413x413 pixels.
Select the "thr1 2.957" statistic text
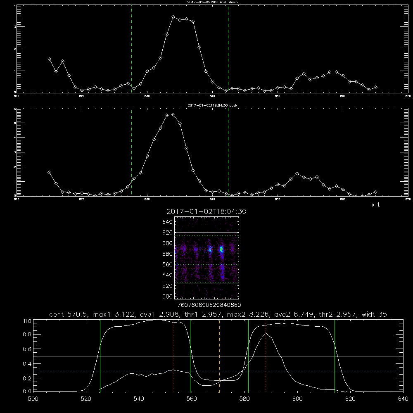pyautogui.click(x=202, y=314)
